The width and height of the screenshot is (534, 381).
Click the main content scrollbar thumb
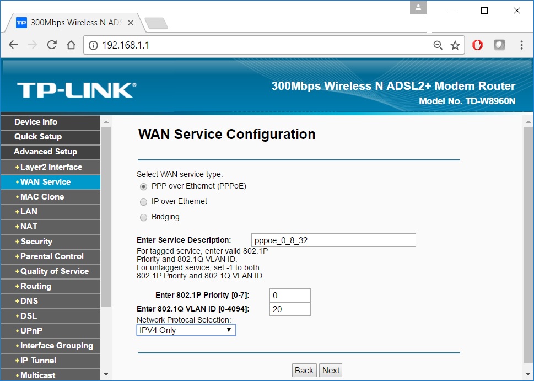point(528,245)
